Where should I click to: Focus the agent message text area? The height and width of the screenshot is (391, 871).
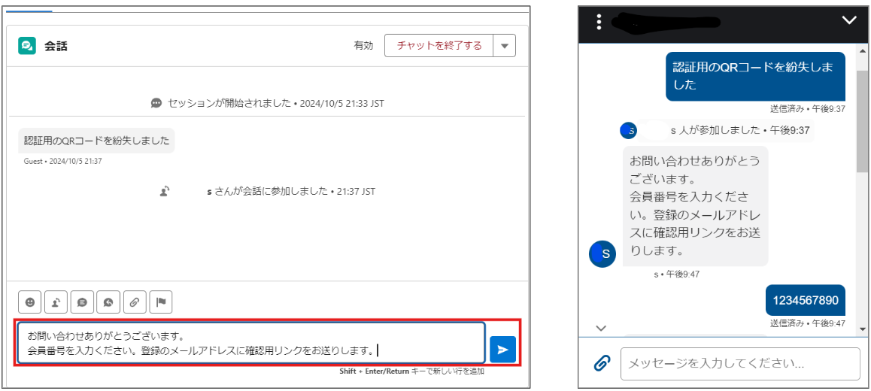click(x=251, y=343)
